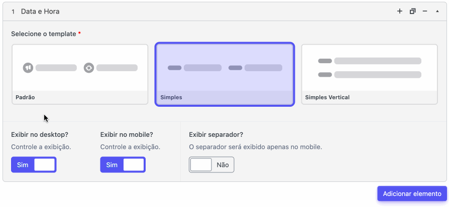Choose the Simples Vertical template card
Image resolution: width=449 pixels, height=207 pixels.
coord(369,74)
